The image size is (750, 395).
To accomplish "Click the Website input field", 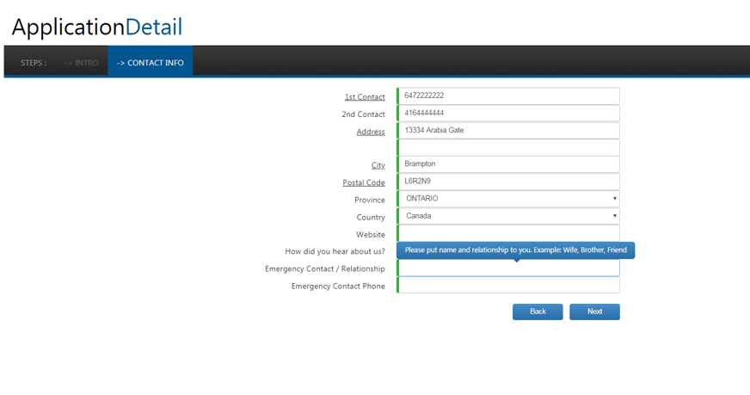I will click(508, 233).
